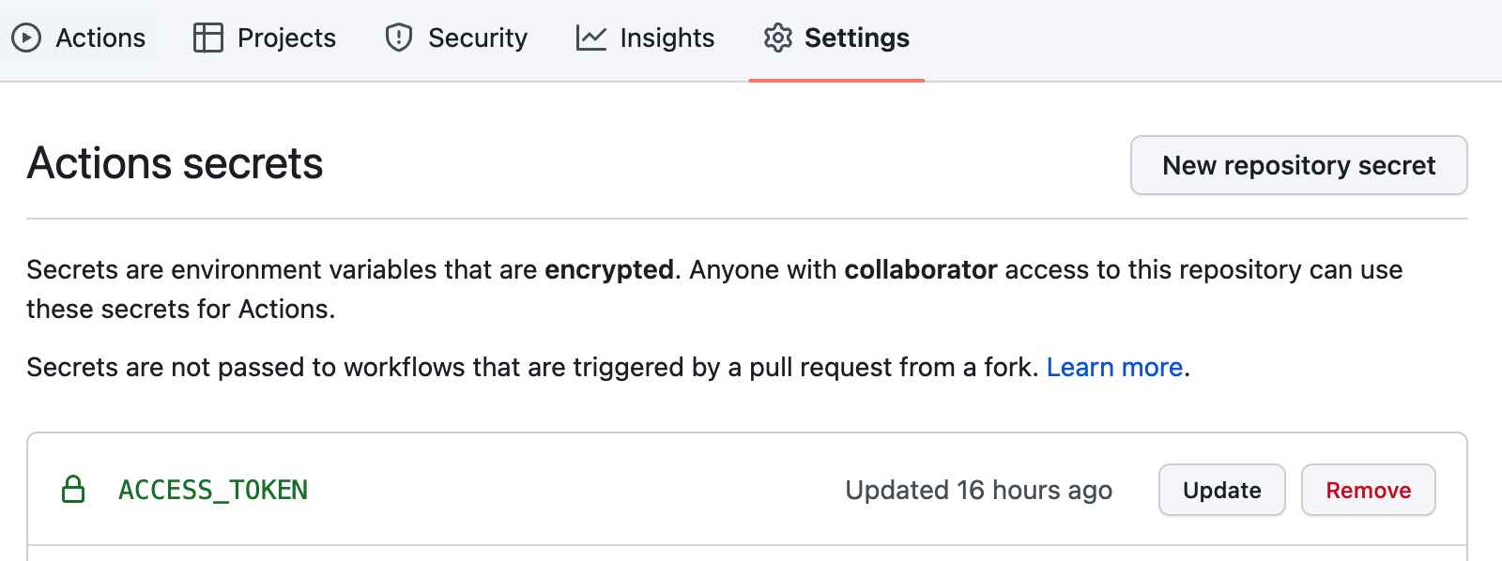The image size is (1502, 561).
Task: Remove the ACCESS_TOKEN secret
Action: [1368, 490]
